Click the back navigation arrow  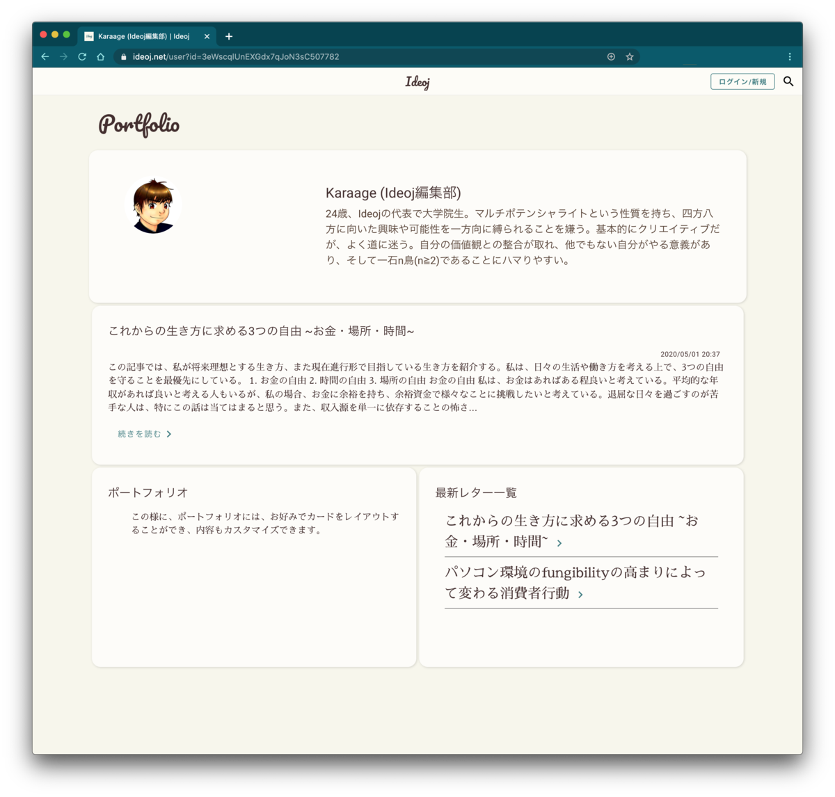click(45, 56)
